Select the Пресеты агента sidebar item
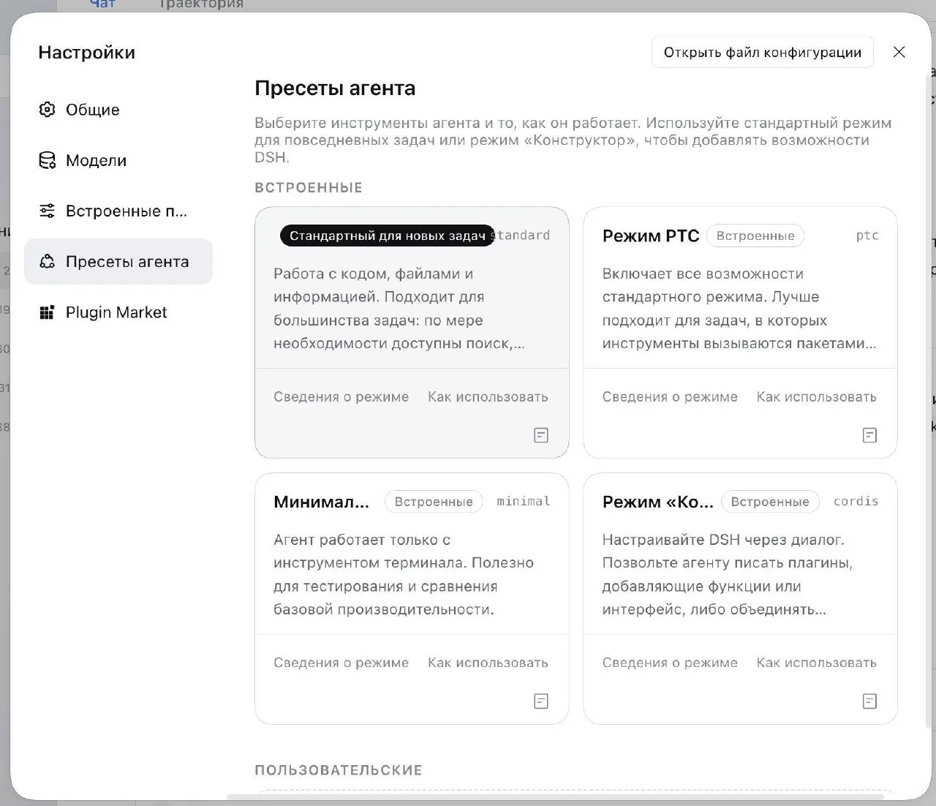The image size is (936, 806). [118, 261]
